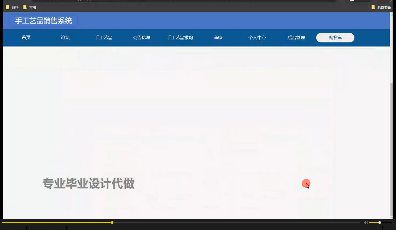The width and height of the screenshot is (396, 230).
Task: Click the browser profile avatar icon
Action: (x=351, y=1)
